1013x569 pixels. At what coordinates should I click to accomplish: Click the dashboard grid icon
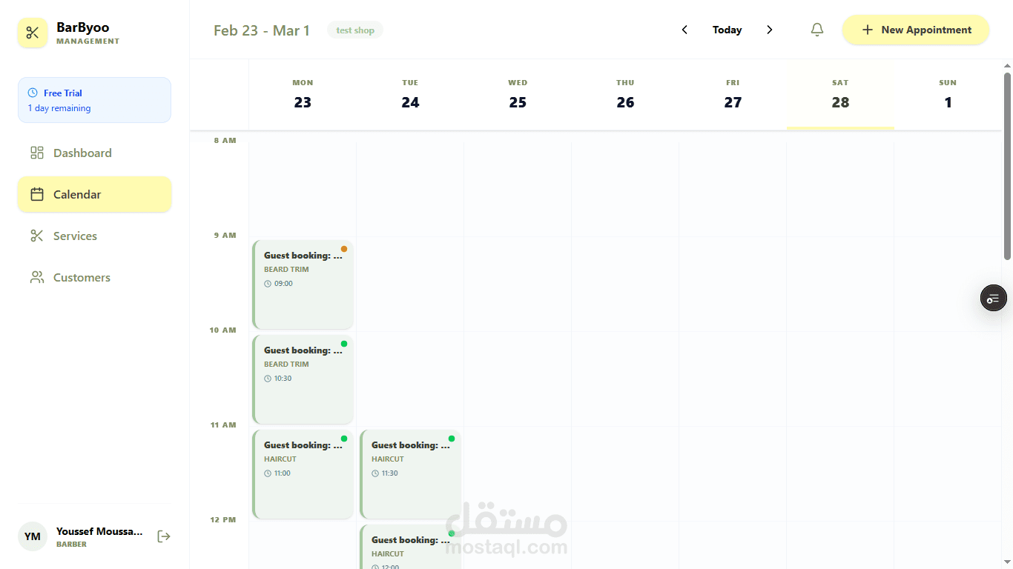[37, 153]
